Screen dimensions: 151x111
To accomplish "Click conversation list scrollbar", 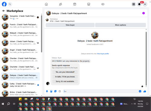I will point(41,34).
